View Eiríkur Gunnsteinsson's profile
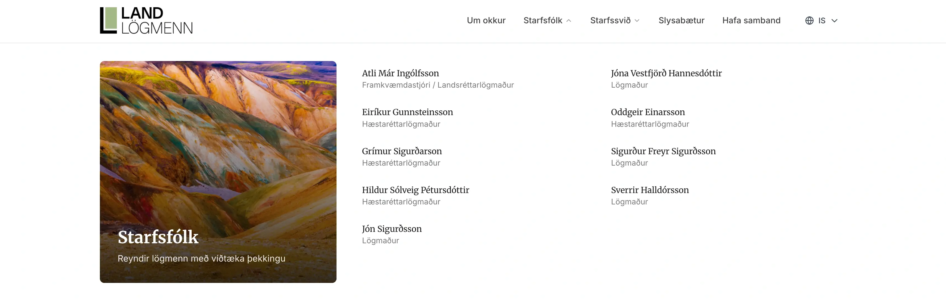 (407, 112)
